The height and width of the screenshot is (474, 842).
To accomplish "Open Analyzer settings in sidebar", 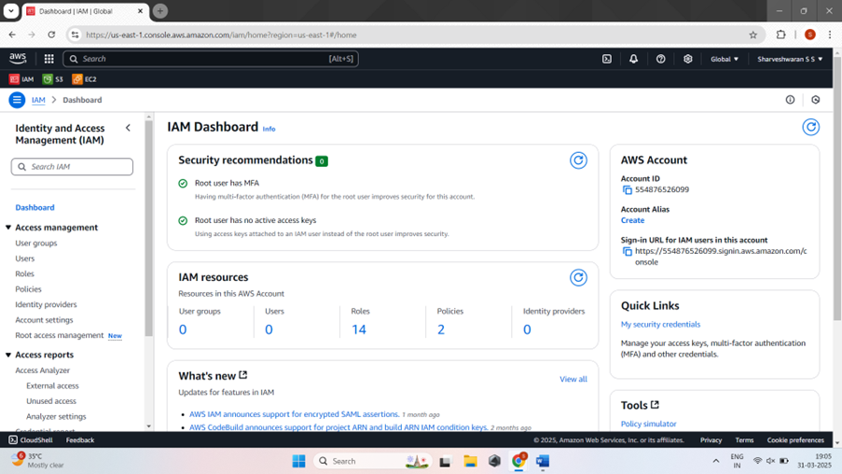I will click(56, 416).
